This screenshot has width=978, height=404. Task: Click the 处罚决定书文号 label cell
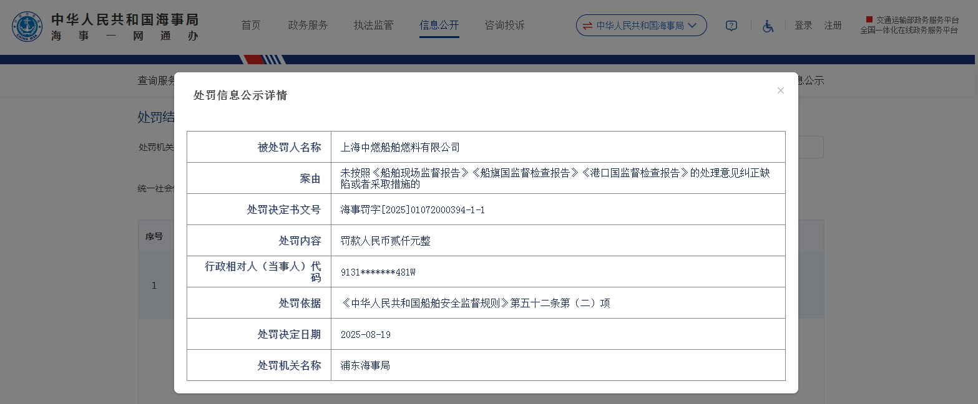(x=259, y=209)
